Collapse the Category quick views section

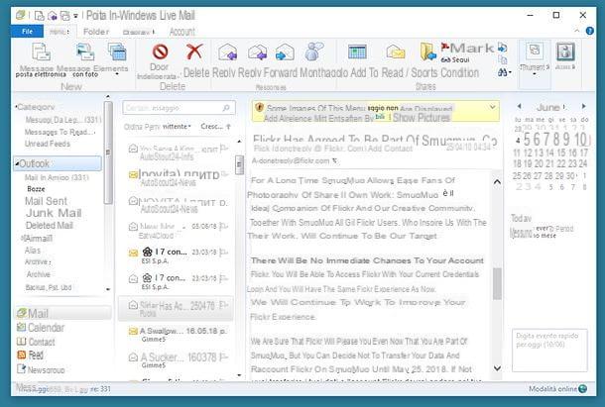pos(16,106)
